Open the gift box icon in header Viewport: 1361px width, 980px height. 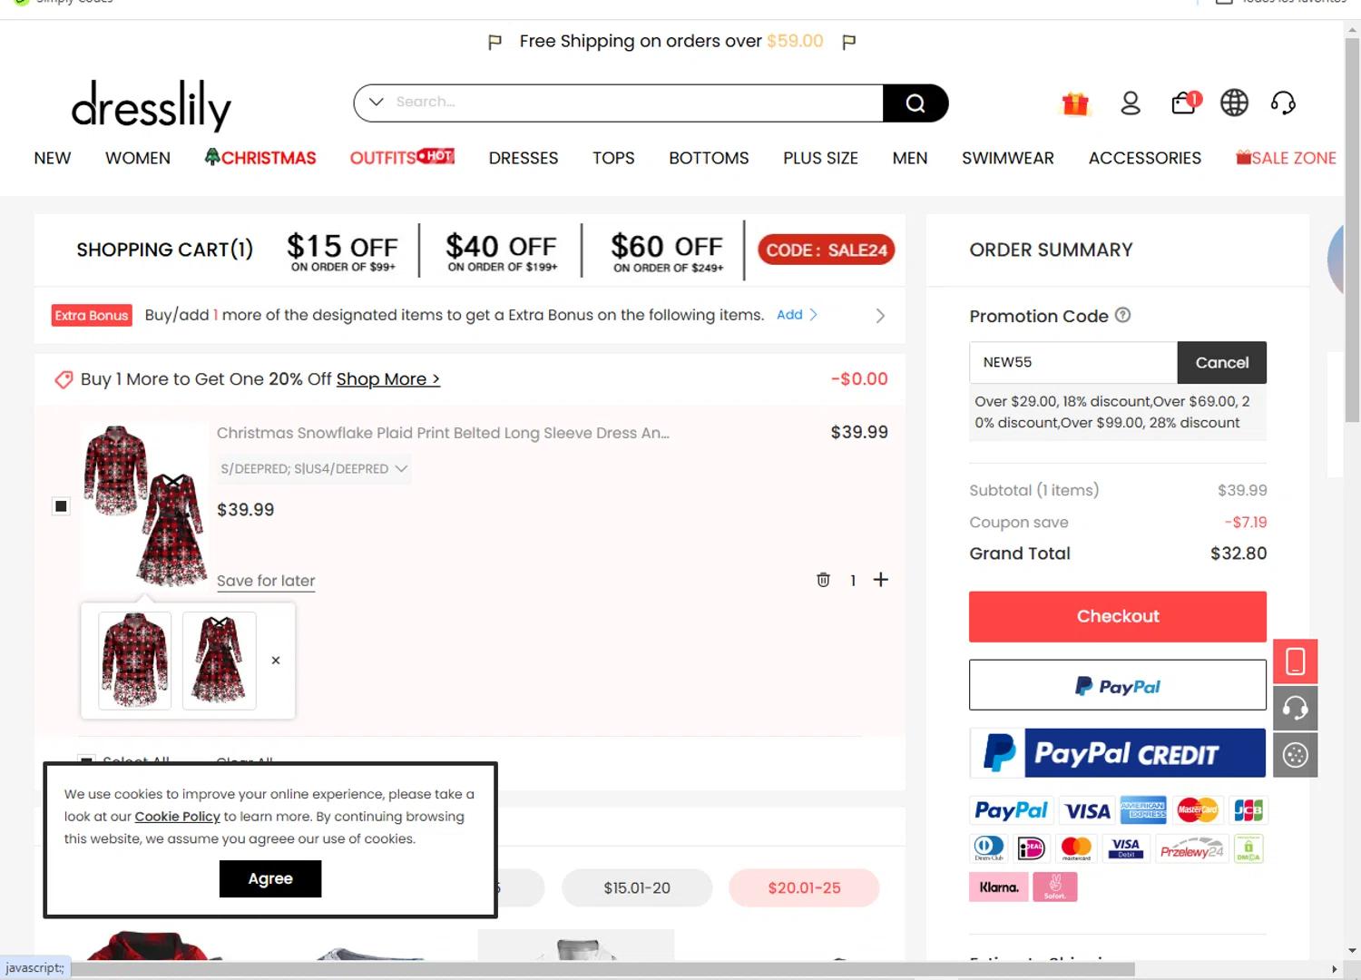point(1075,103)
